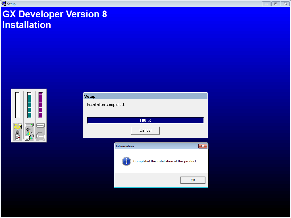Viewport: 291px width, 218px height.
Task: Maximize the Setup window
Action: [x=276, y=4]
